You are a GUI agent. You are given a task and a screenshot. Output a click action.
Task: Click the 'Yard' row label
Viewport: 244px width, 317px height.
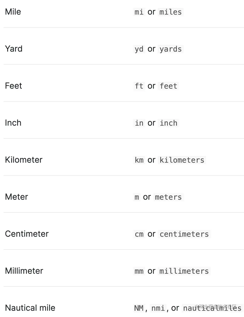coord(14,49)
